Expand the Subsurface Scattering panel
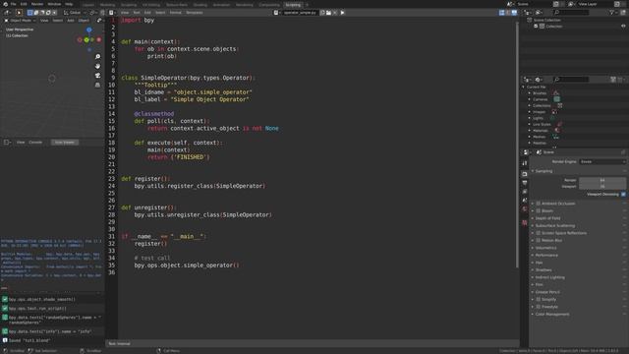Screen dimensions: 629x354 coord(554,225)
